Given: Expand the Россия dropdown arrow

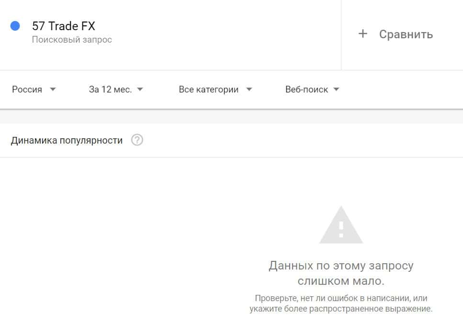Looking at the screenshot, I should click(53, 89).
